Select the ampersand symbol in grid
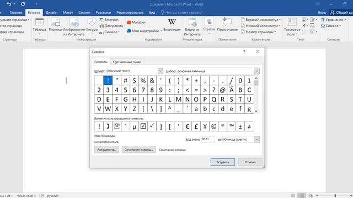This screenshot has width=353, height=198. pos(152,80)
